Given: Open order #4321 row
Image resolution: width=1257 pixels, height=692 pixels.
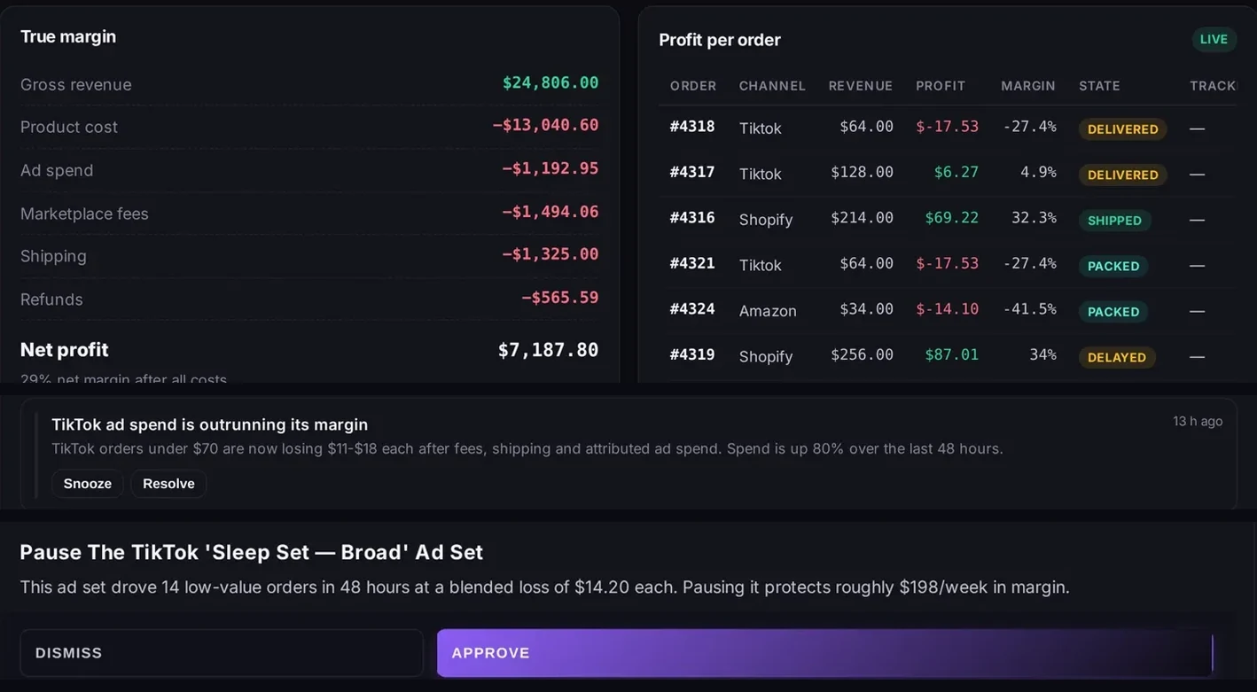Looking at the screenshot, I should click(x=947, y=264).
